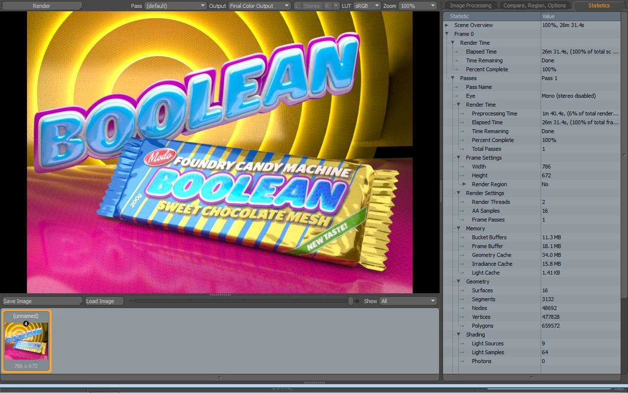Expand the Render Region node

pyautogui.click(x=465, y=184)
